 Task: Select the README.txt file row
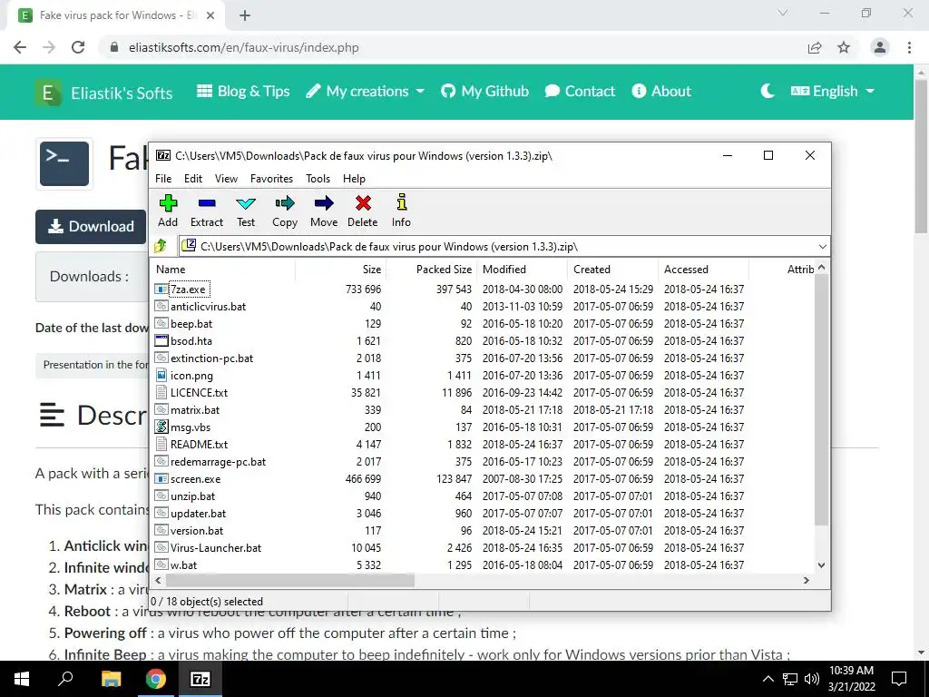pos(483,445)
